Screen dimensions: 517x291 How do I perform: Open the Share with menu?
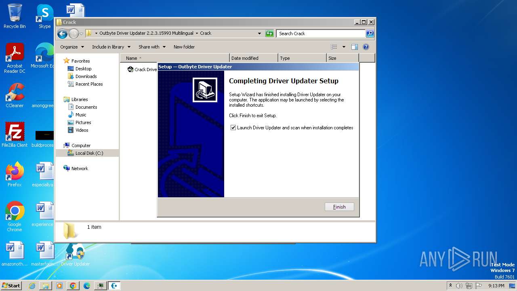point(152,47)
